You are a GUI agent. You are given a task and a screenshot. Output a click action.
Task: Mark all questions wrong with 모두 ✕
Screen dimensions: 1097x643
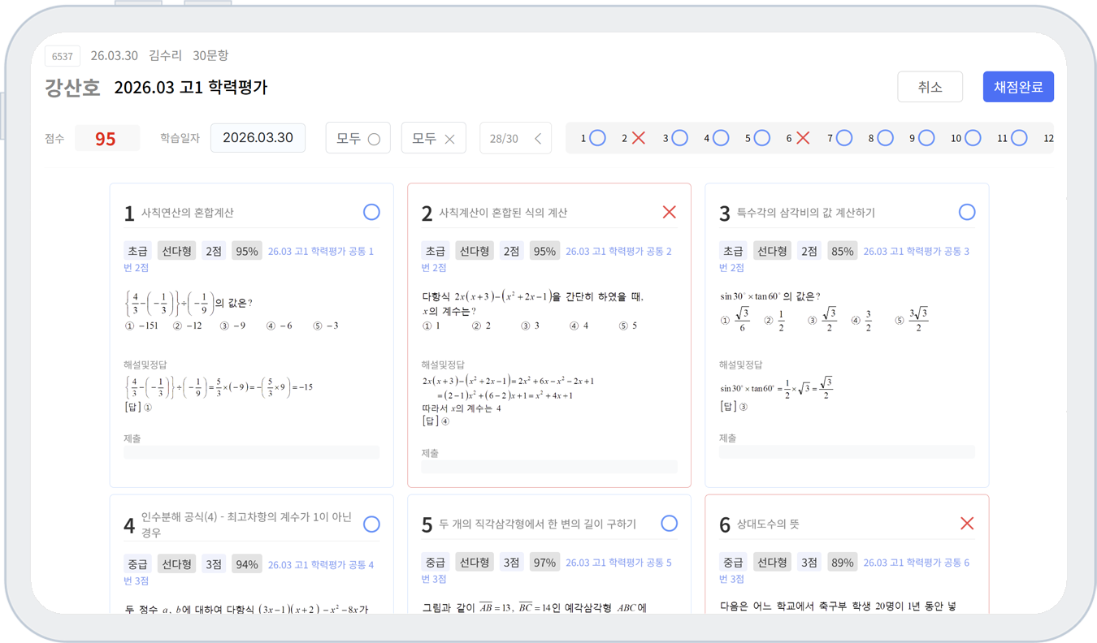[x=433, y=138]
